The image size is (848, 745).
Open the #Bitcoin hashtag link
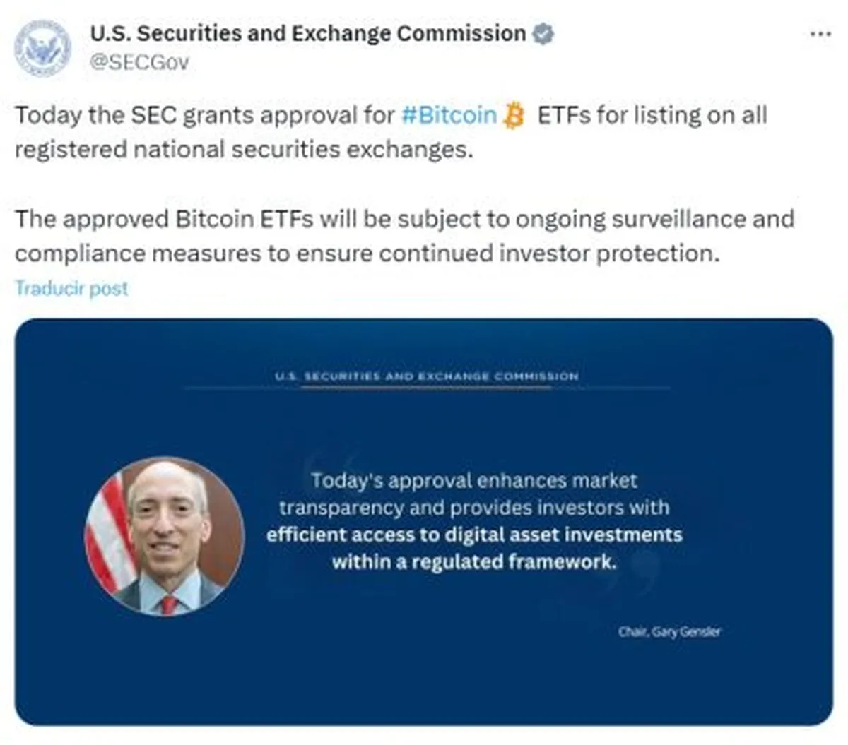pos(449,115)
